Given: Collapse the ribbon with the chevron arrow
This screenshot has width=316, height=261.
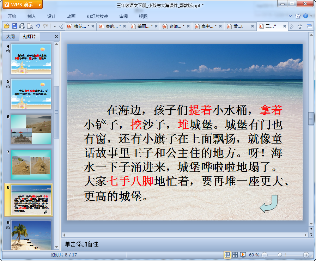Looking at the screenshot, I should tap(290, 16).
